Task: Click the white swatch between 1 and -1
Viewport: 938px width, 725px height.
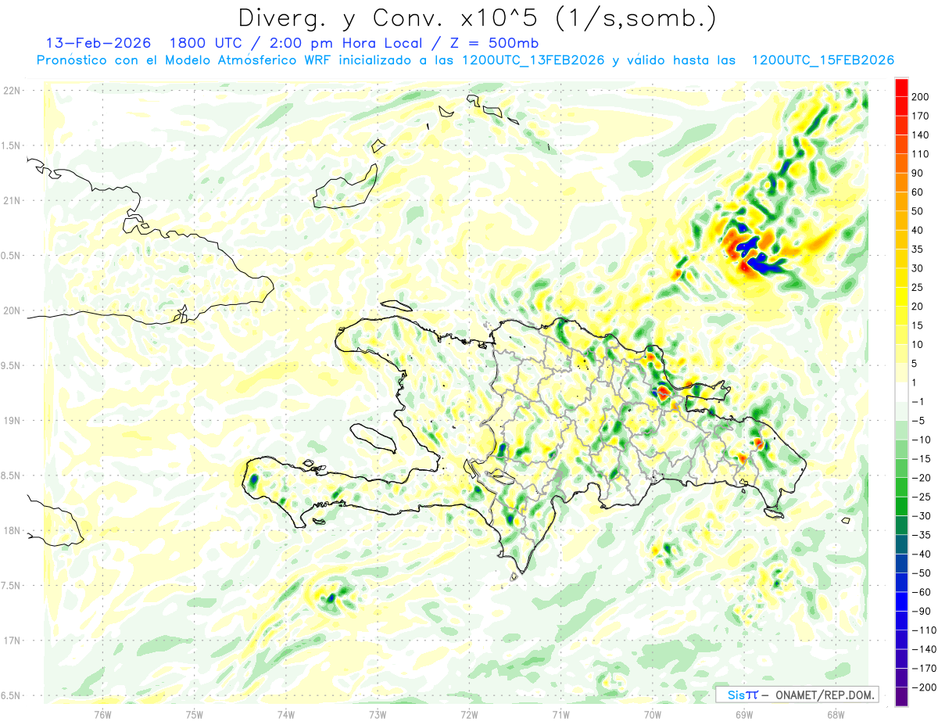Action: [x=901, y=392]
